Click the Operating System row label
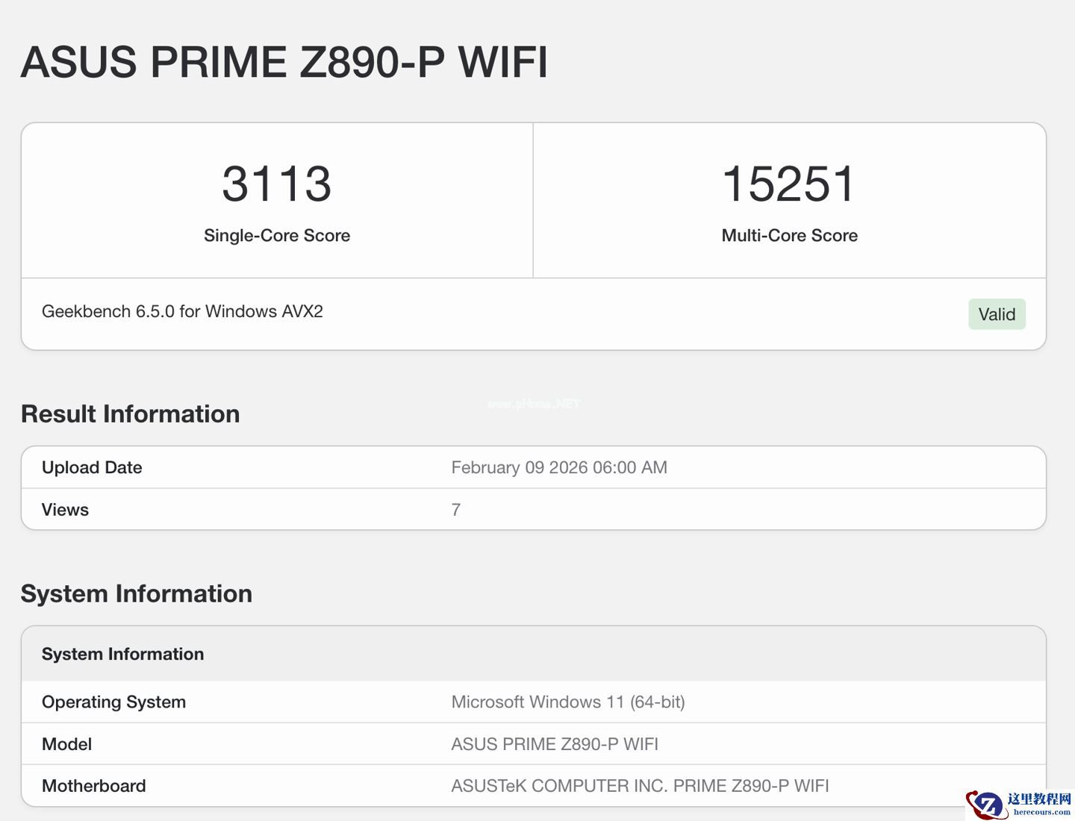The width and height of the screenshot is (1075, 821). [x=113, y=702]
